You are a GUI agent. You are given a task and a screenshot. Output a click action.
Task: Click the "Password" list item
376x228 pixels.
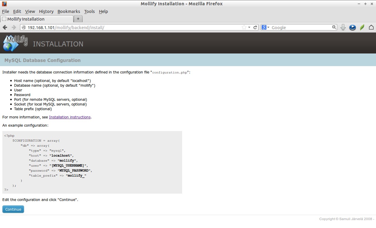(x=22, y=95)
